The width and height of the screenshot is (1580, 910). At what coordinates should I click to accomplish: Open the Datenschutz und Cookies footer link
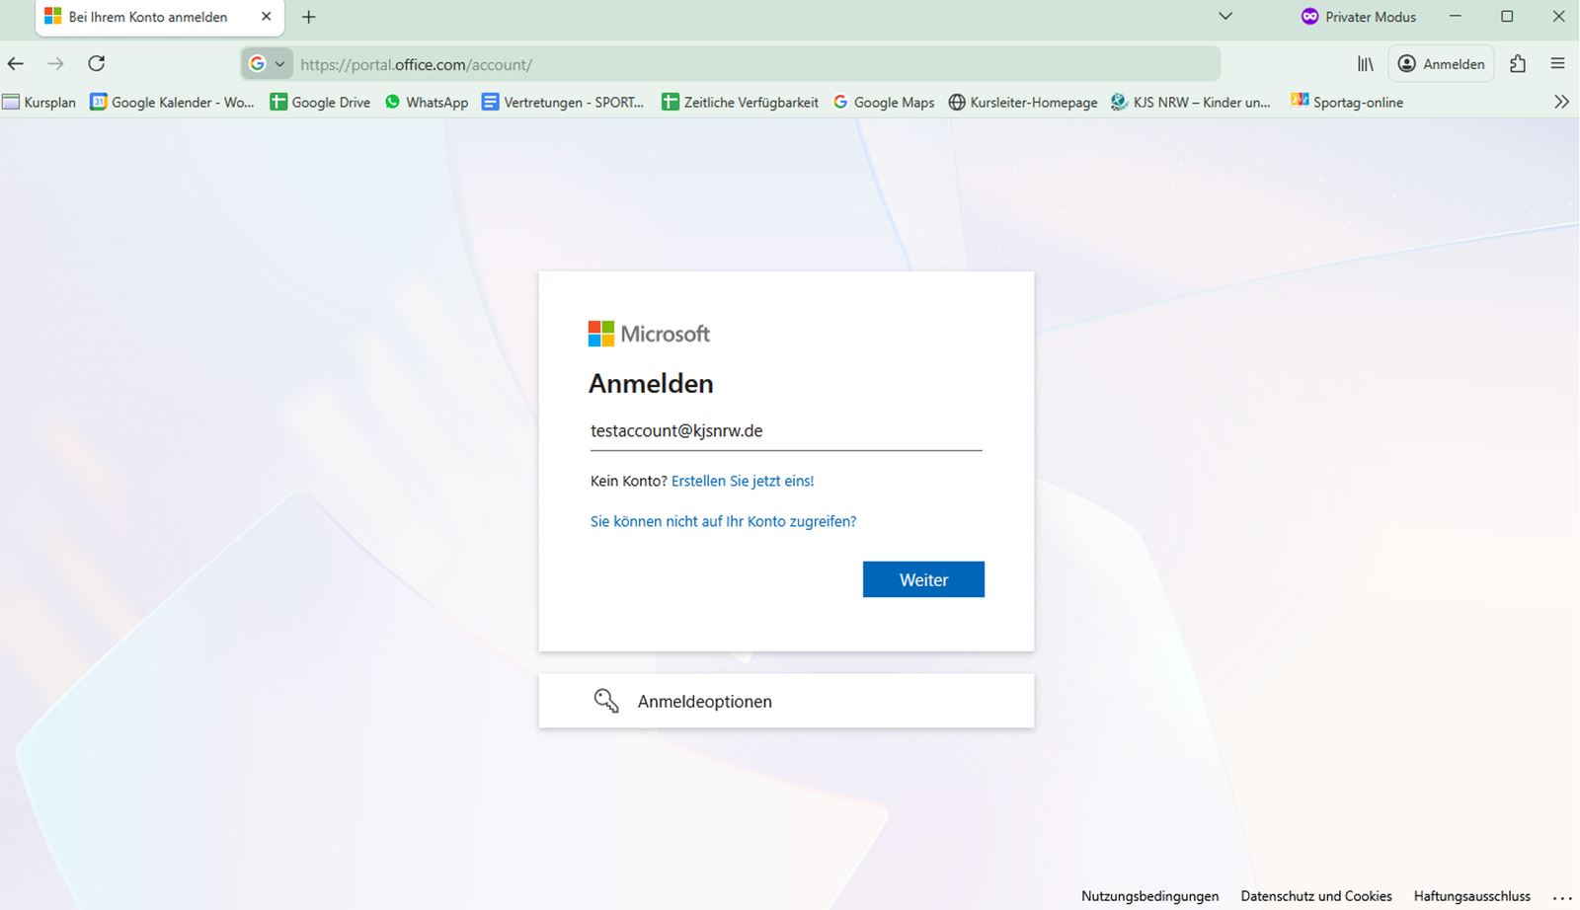tap(1315, 896)
